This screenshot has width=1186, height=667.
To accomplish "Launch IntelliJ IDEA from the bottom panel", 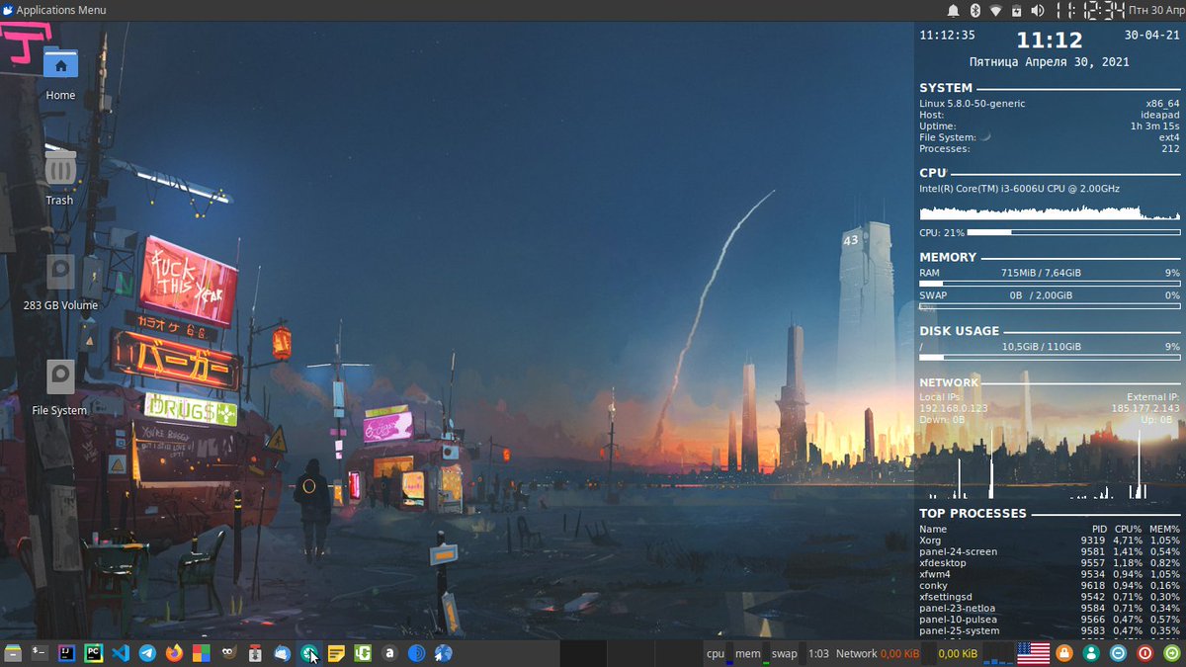I will tap(66, 653).
